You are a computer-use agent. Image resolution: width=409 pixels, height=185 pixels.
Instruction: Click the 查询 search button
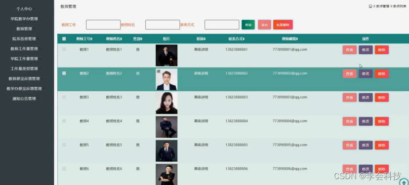248,25
